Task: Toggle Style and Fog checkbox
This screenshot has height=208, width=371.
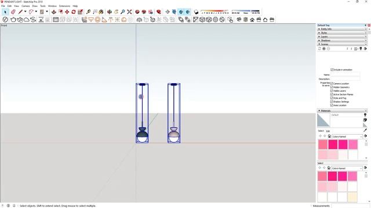Action: [x=332, y=98]
